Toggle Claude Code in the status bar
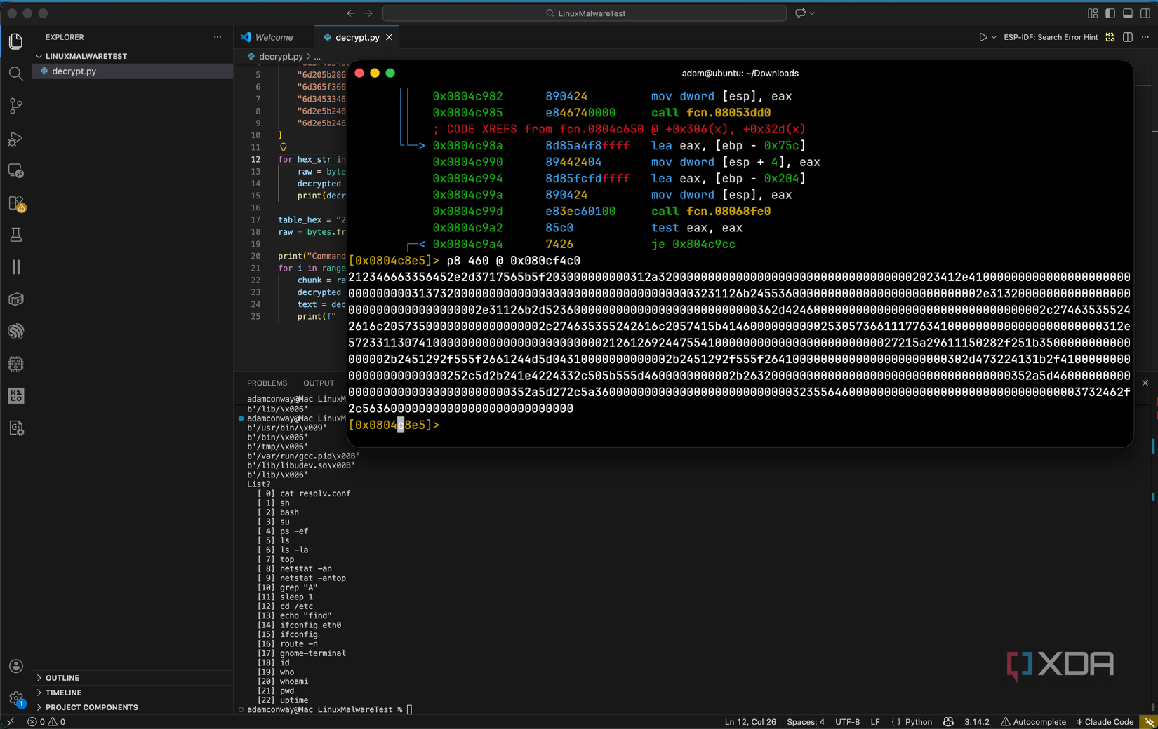The image size is (1158, 729). tap(1105, 721)
